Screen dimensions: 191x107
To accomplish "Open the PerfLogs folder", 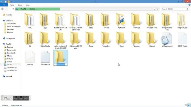I will click(x=137, y=21).
